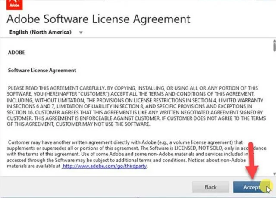Image resolution: width=276 pixels, height=198 pixels.
Task: Click the bold Software License Agreement heading
Action: click(x=42, y=70)
